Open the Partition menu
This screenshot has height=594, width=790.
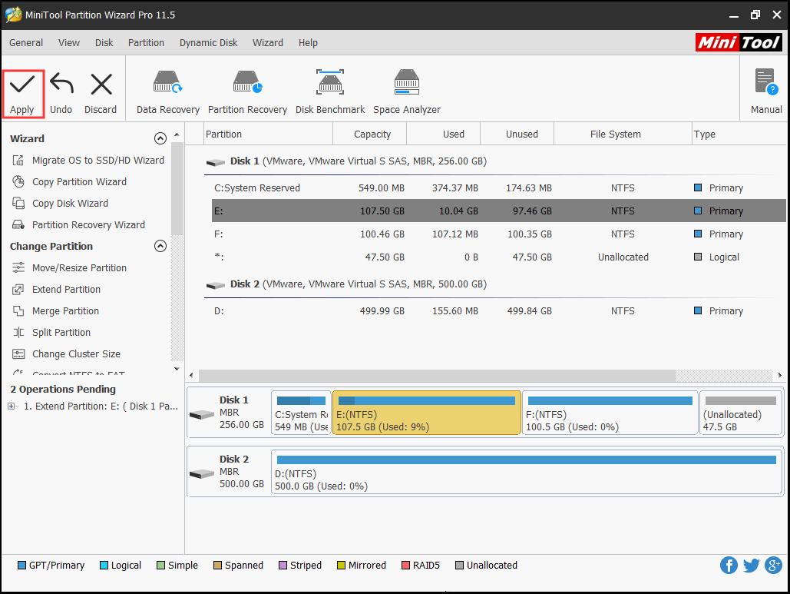click(x=146, y=43)
